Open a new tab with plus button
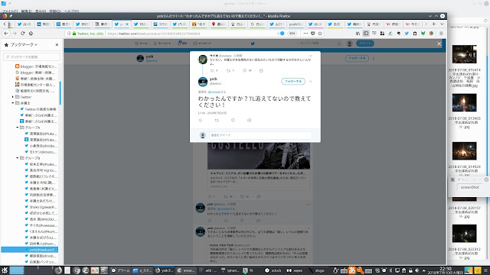 click(x=434, y=24)
